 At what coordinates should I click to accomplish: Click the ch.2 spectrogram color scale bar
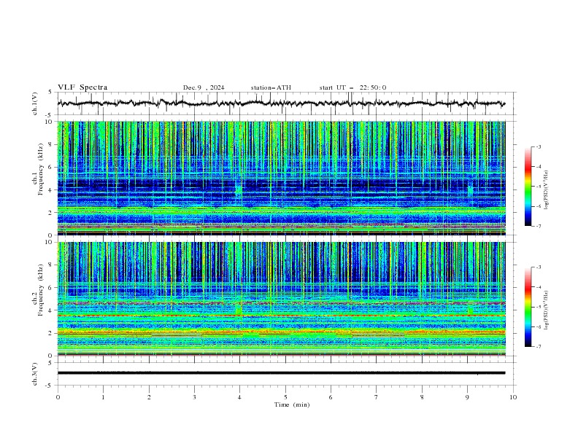coord(528,307)
